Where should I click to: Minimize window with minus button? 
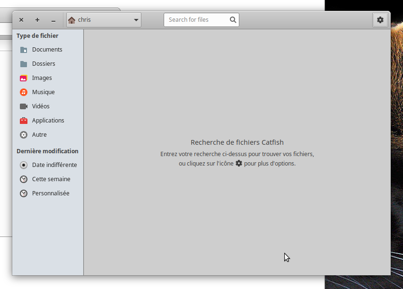click(x=53, y=20)
